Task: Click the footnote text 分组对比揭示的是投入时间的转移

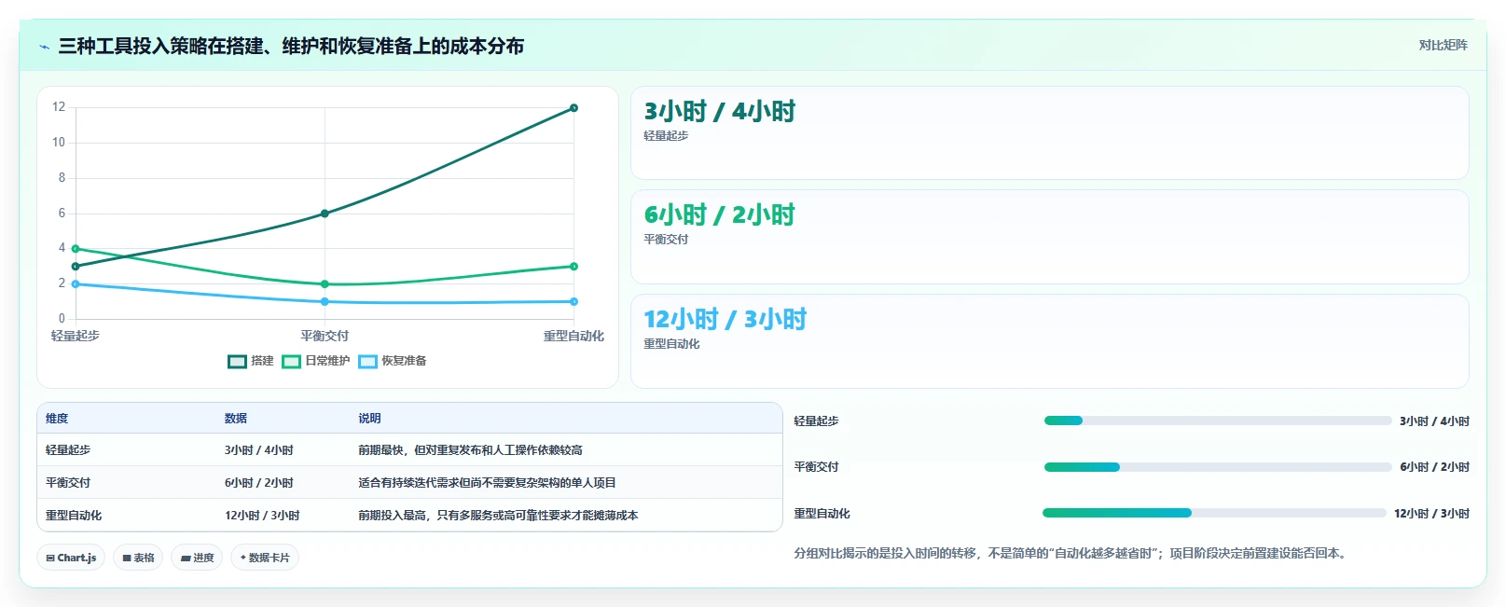Action: pos(883,554)
